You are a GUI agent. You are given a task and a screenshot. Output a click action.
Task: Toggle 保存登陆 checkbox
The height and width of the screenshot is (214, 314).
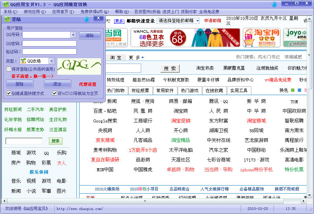(9, 69)
